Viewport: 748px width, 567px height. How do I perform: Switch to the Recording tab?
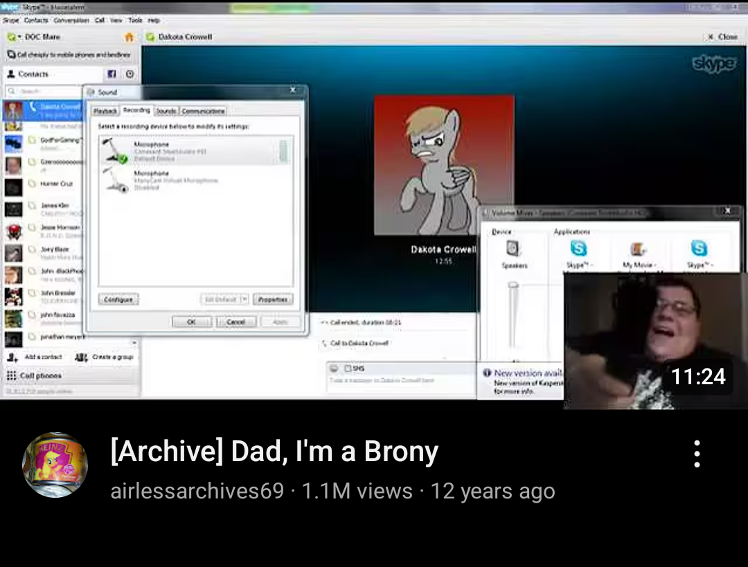(136, 110)
